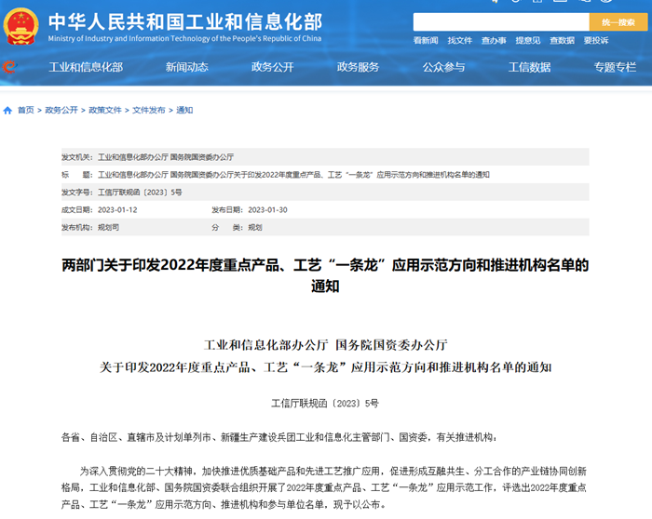This screenshot has width=652, height=519.
Task: Click the 看新闻 quick link
Action: pos(426,41)
